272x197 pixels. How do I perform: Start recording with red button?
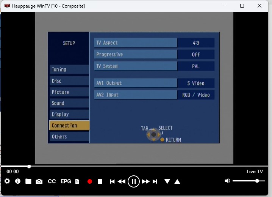tap(90, 181)
